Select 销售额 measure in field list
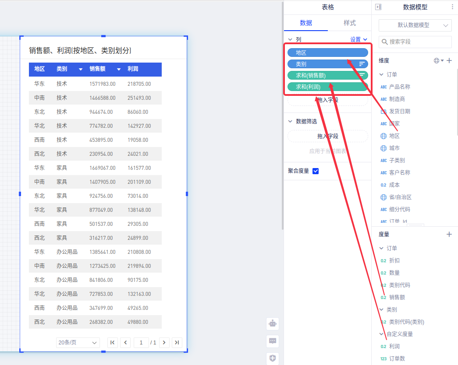 [397, 297]
